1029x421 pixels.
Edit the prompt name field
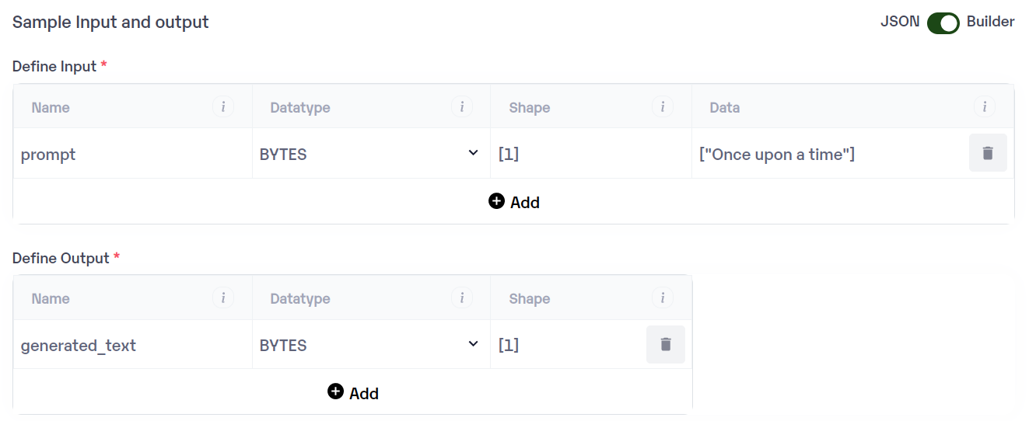point(132,154)
